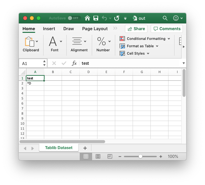Screen dimensions: 205x185
Task: Click the Clipboard paste icon
Action: [29, 42]
